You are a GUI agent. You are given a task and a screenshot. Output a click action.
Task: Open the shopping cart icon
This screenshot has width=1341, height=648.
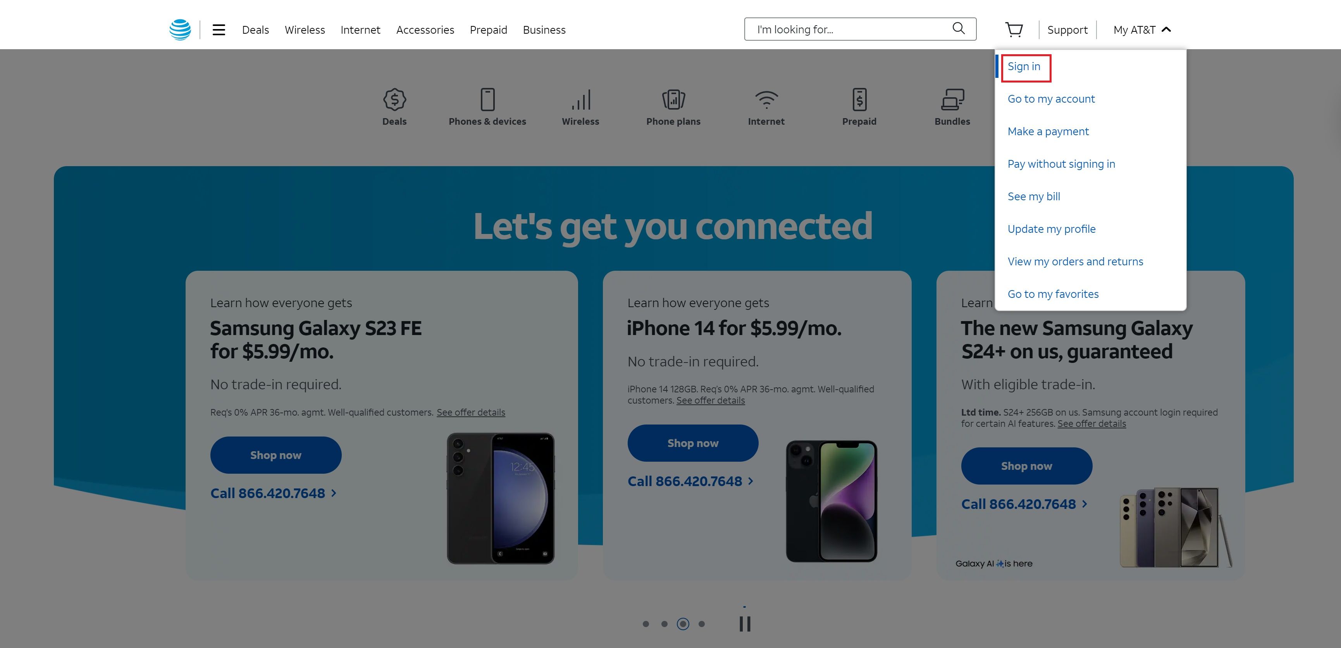point(1014,29)
